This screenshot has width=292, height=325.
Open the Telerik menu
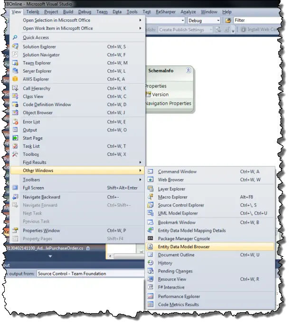33,12
